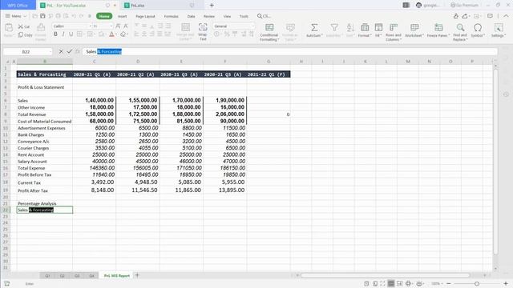Open the Formulas tab

pos(171,16)
